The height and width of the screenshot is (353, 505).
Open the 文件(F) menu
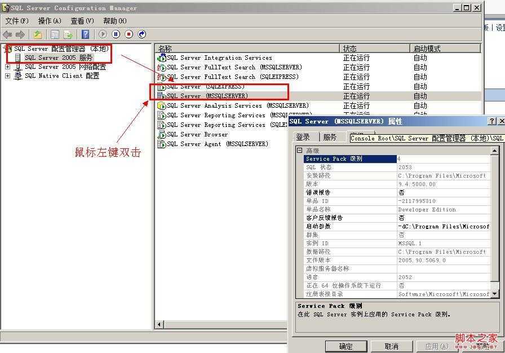[x=17, y=21]
